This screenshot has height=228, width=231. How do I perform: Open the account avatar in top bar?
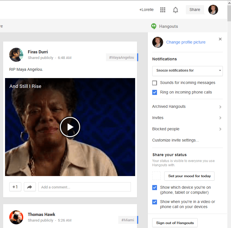click(213, 10)
